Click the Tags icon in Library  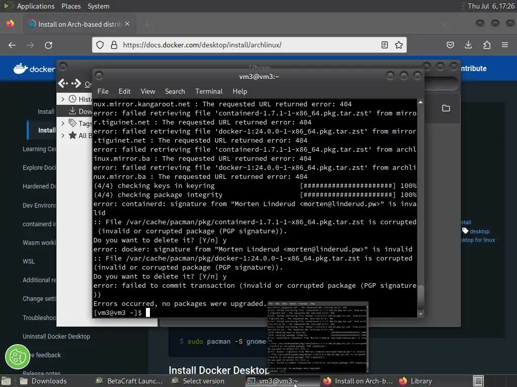pyautogui.click(x=73, y=123)
